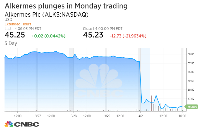
Task: Click the 3/27 date marker on the axis
Action: coord(38,116)
